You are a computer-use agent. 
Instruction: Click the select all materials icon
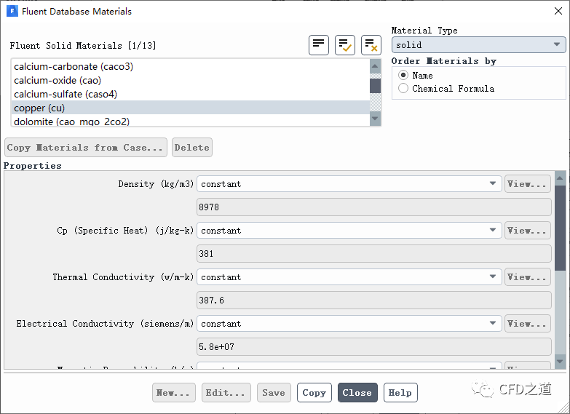(345, 44)
